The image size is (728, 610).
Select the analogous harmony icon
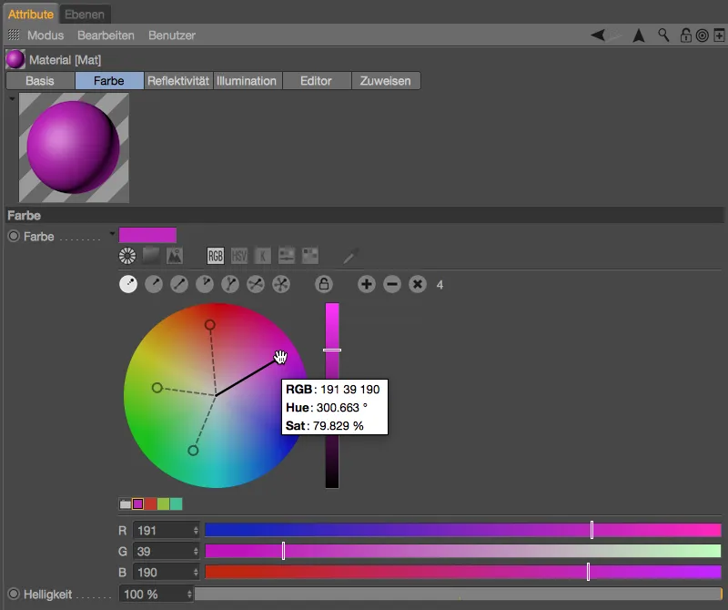coord(154,284)
